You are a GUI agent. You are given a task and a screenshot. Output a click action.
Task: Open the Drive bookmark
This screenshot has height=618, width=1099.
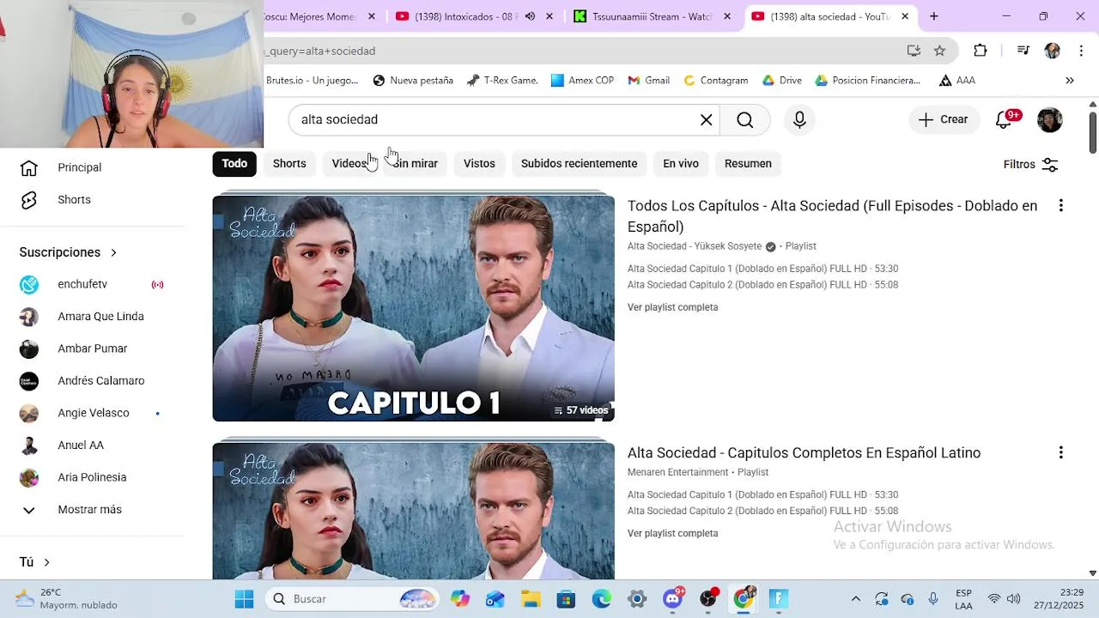click(x=781, y=81)
